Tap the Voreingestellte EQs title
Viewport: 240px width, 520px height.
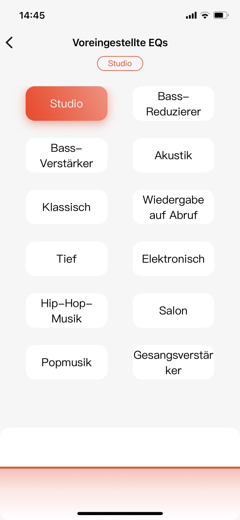120,43
